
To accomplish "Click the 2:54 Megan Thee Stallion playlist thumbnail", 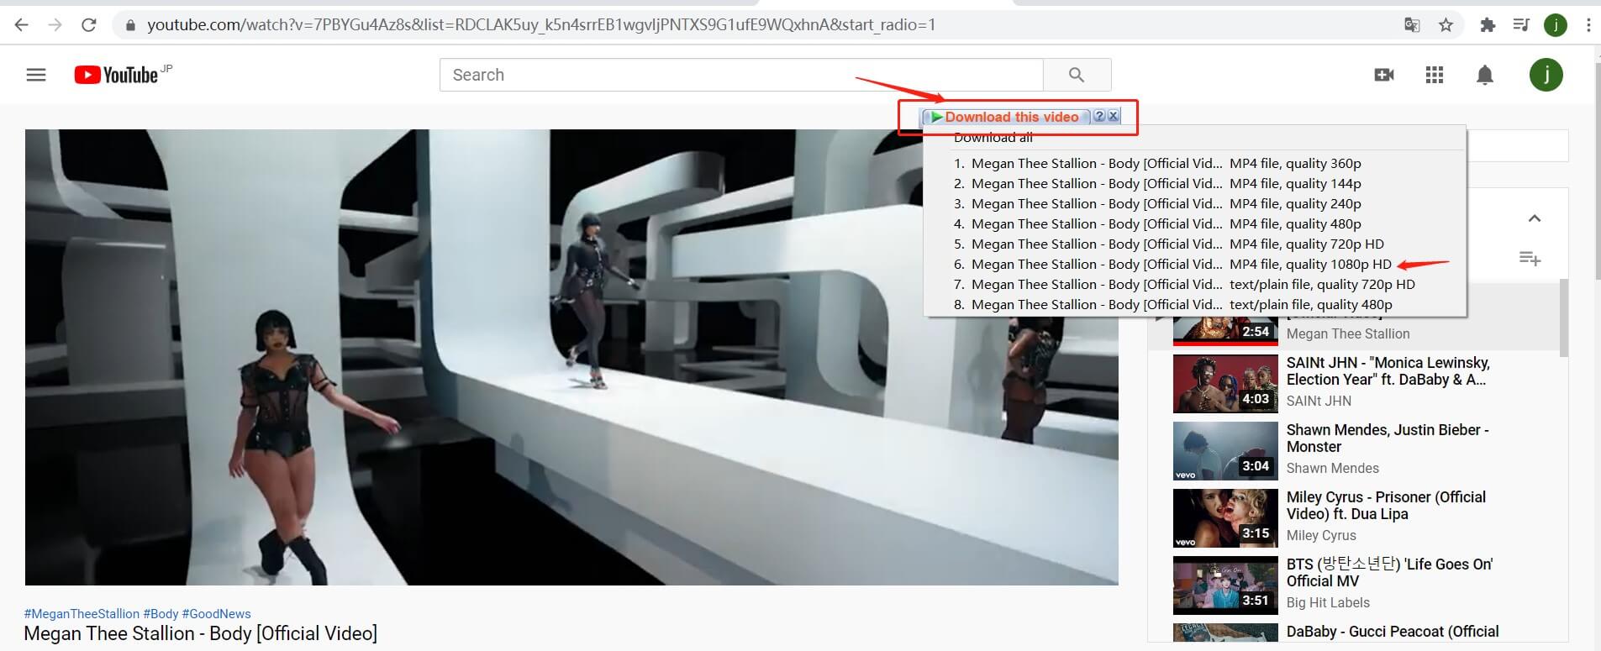I will (1225, 330).
